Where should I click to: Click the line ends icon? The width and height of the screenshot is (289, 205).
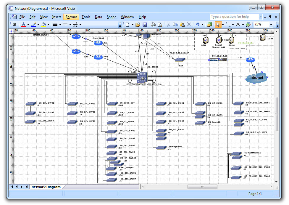click(75, 25)
